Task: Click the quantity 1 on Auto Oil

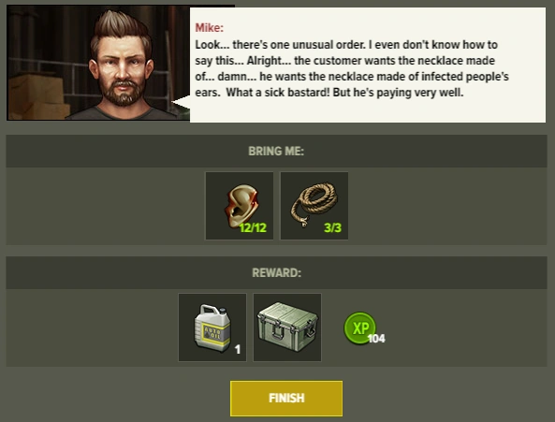Action: (x=238, y=350)
